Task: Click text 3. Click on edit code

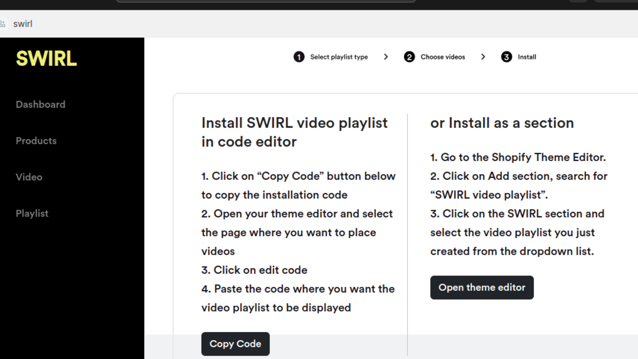Action: click(254, 270)
